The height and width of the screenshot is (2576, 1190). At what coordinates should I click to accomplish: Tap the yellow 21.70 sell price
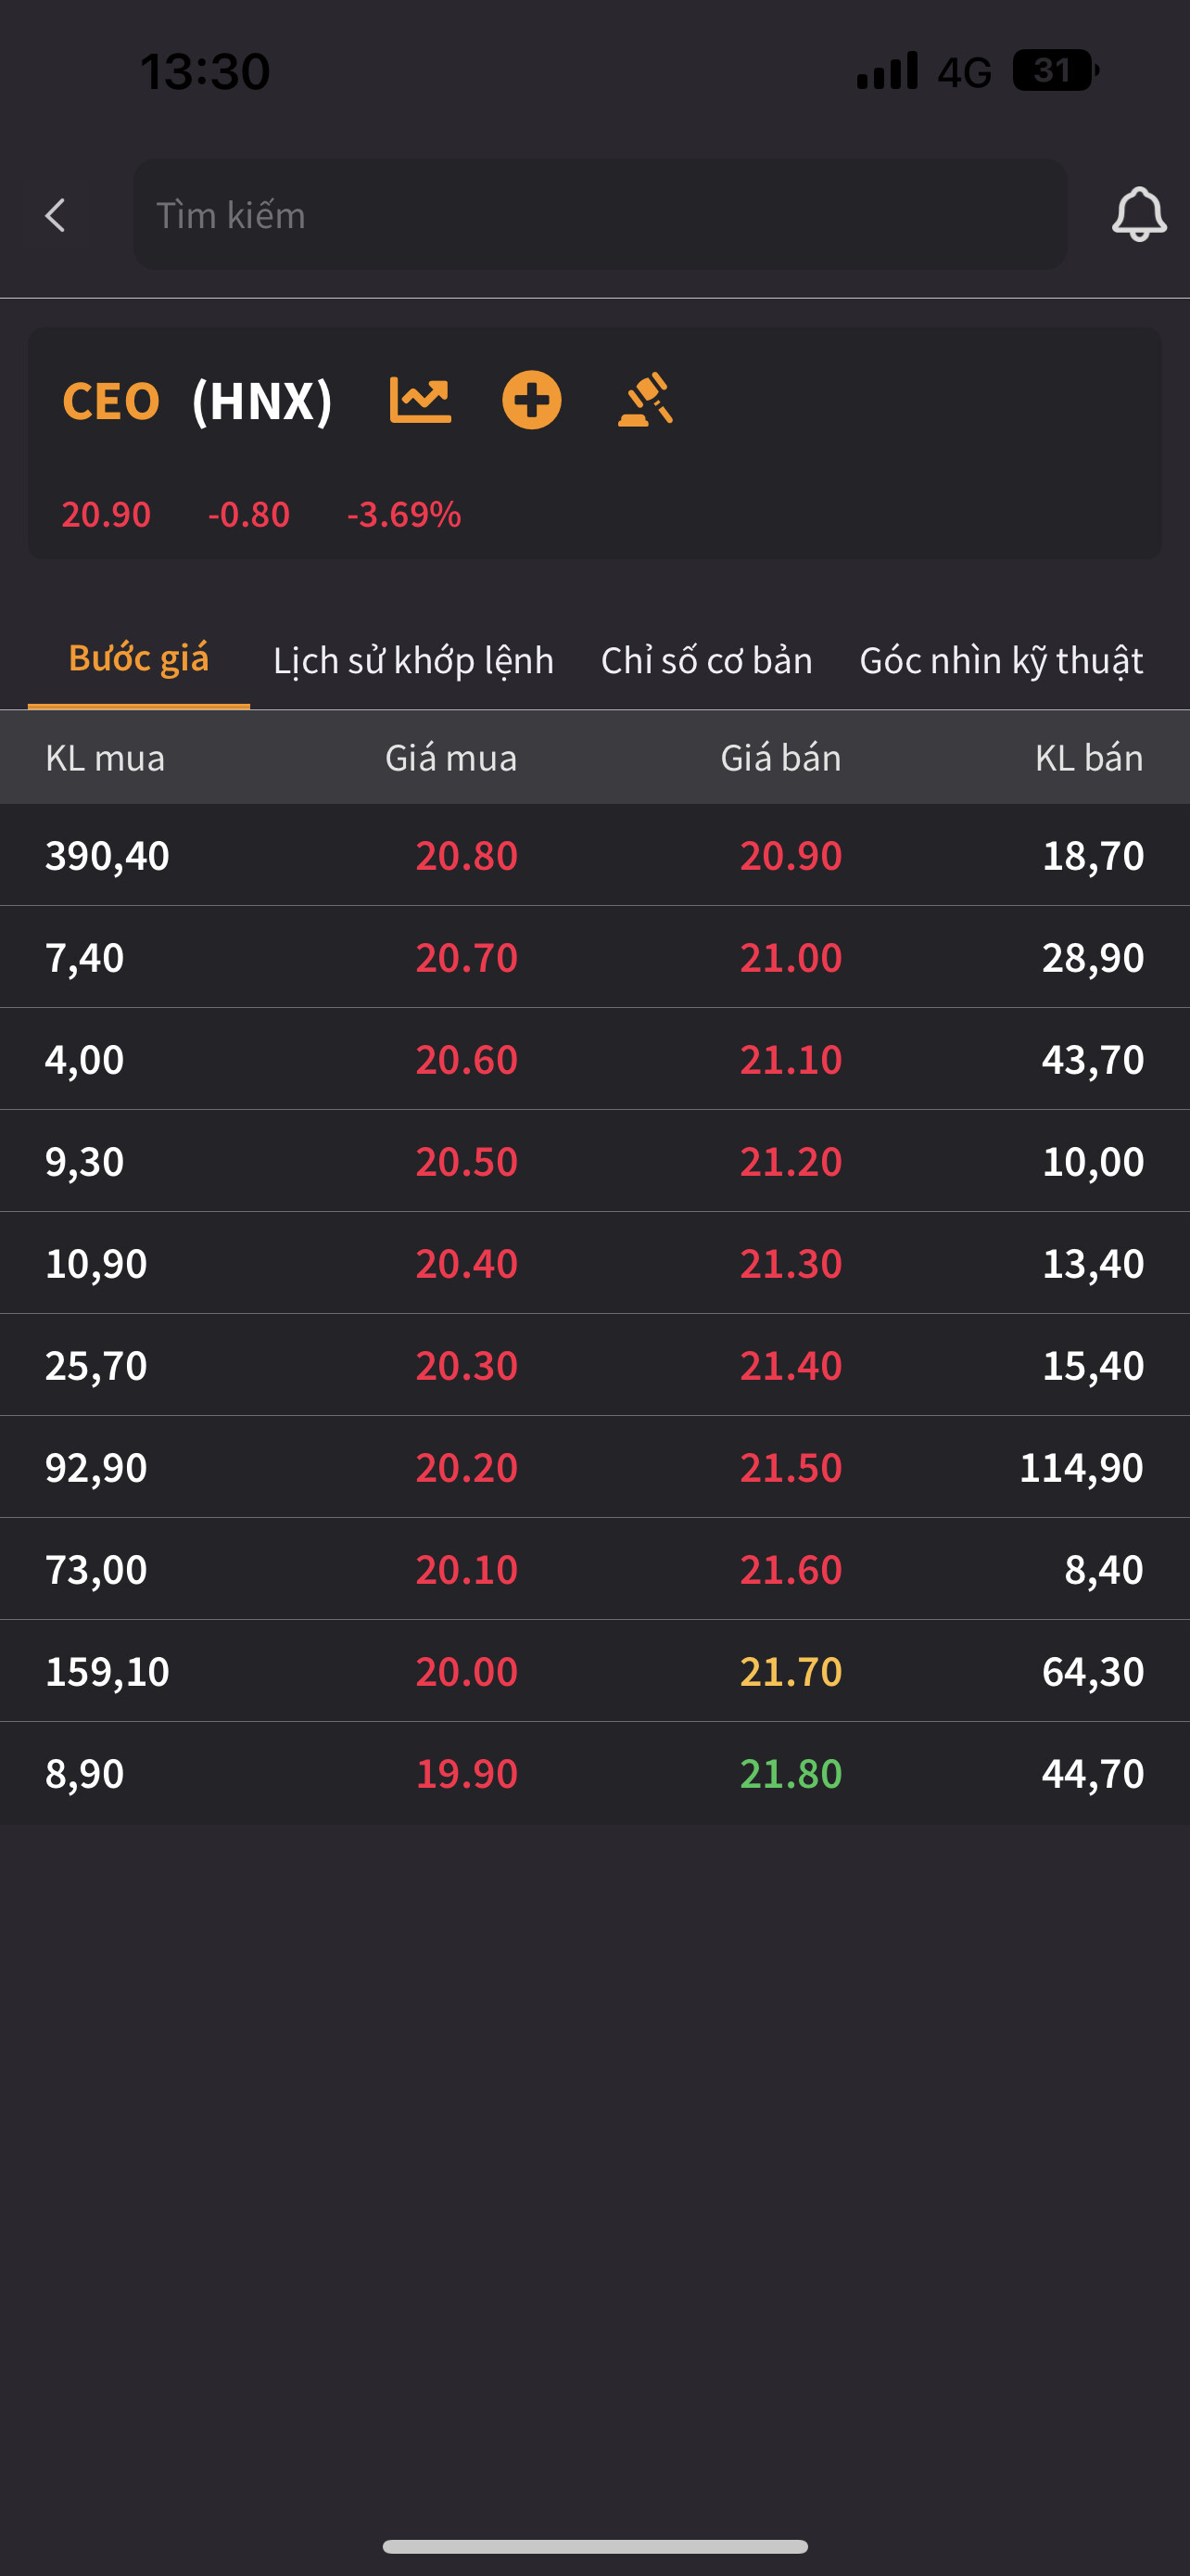(x=791, y=1672)
